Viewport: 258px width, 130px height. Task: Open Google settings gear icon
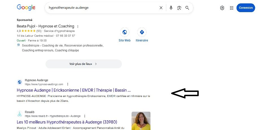coord(222,8)
